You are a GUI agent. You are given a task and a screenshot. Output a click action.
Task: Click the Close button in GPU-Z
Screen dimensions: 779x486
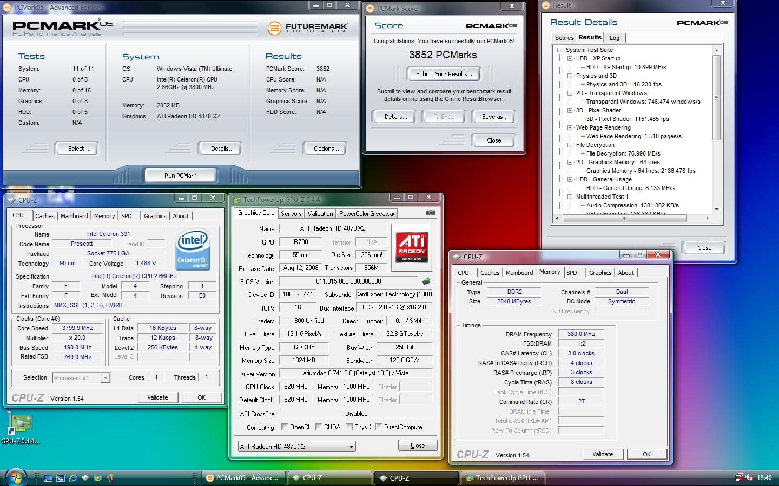click(x=418, y=446)
